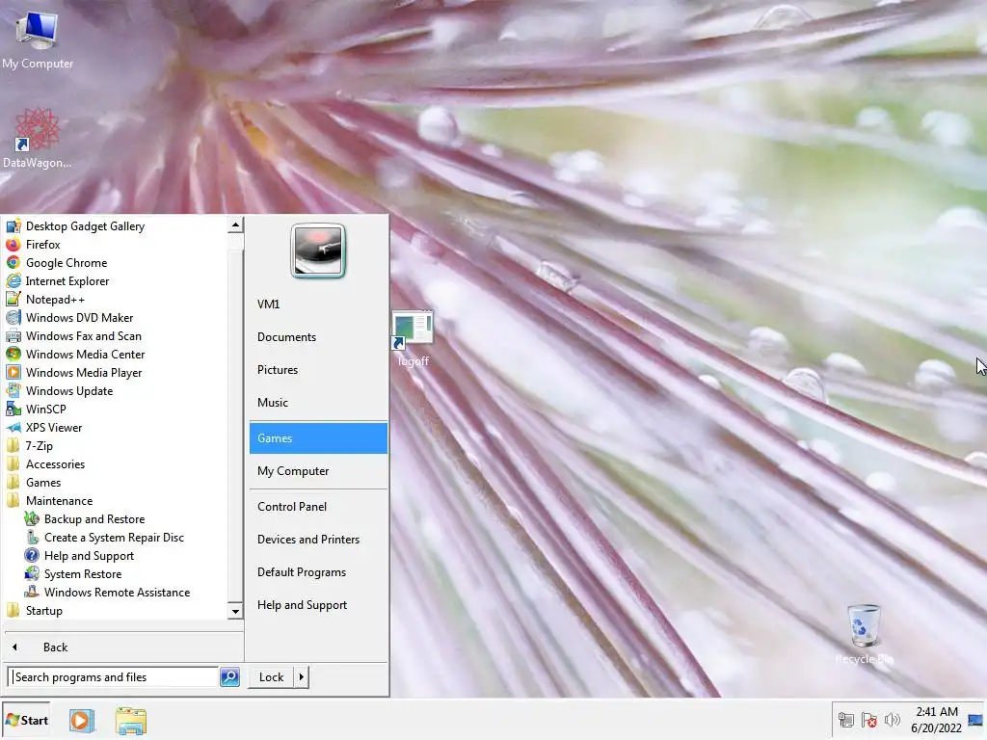The image size is (987, 740).
Task: Open Default Programs
Action: 302,572
